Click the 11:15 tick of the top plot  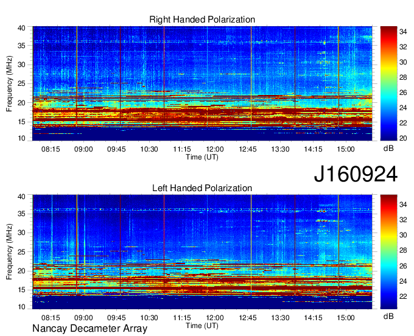pyautogui.click(x=182, y=149)
